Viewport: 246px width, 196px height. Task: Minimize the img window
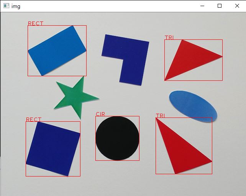[x=202, y=6]
